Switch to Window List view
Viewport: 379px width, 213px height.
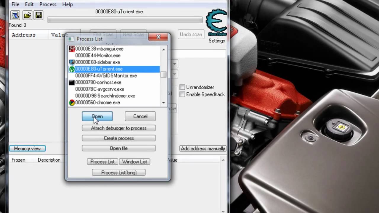135,162
